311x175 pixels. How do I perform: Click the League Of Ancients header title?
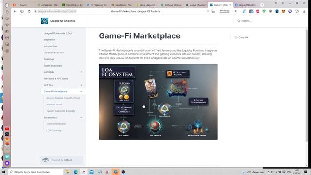click(63, 21)
